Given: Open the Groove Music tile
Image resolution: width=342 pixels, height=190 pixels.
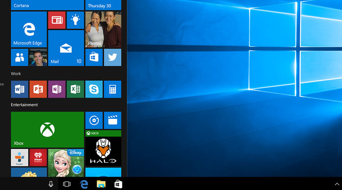Looking at the screenshot, I should click(94, 120).
